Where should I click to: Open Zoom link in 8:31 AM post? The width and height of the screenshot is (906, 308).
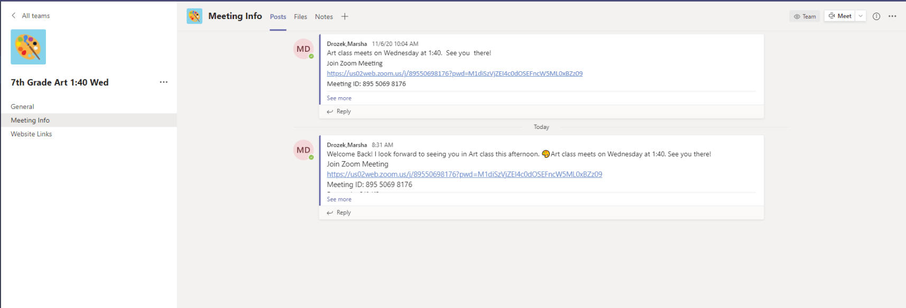pyautogui.click(x=465, y=174)
